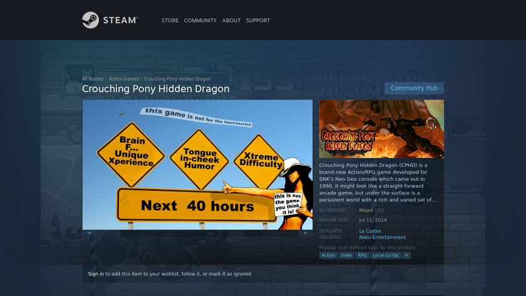
Task: View the Mixed reviews summary
Action: click(x=366, y=210)
